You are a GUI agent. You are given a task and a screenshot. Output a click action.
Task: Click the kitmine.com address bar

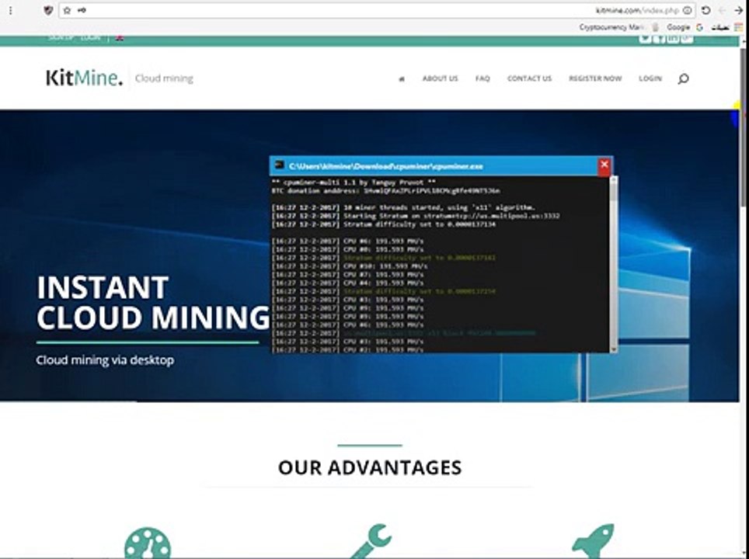tap(378, 10)
